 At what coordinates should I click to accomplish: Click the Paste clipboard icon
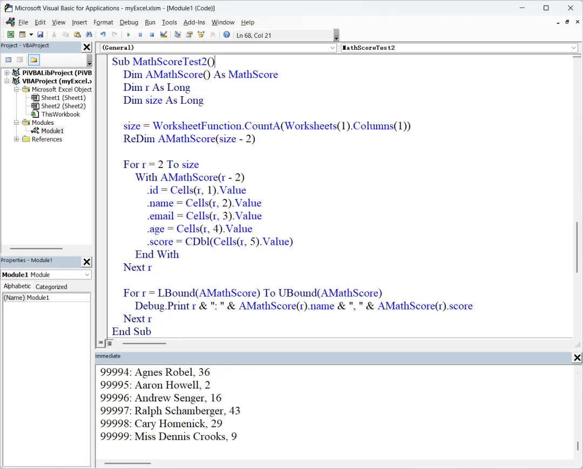pos(77,35)
